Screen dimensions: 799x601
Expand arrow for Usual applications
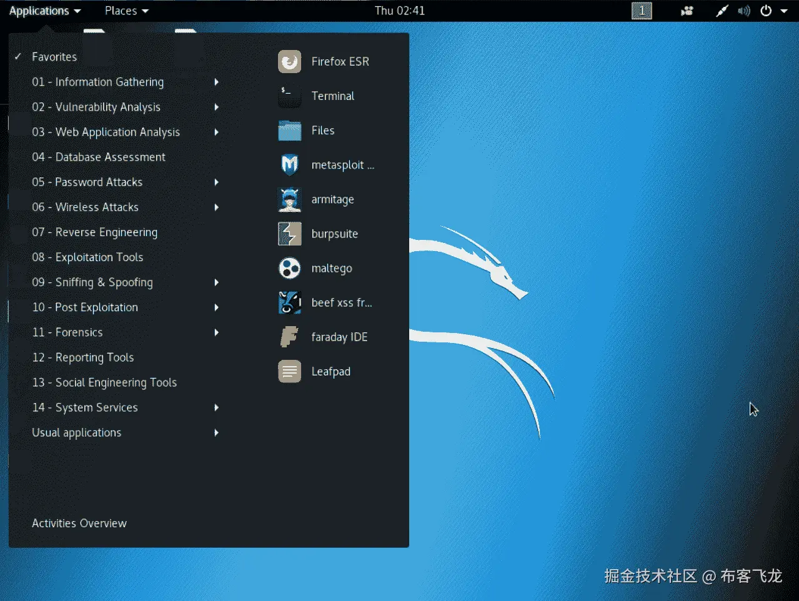coord(217,432)
